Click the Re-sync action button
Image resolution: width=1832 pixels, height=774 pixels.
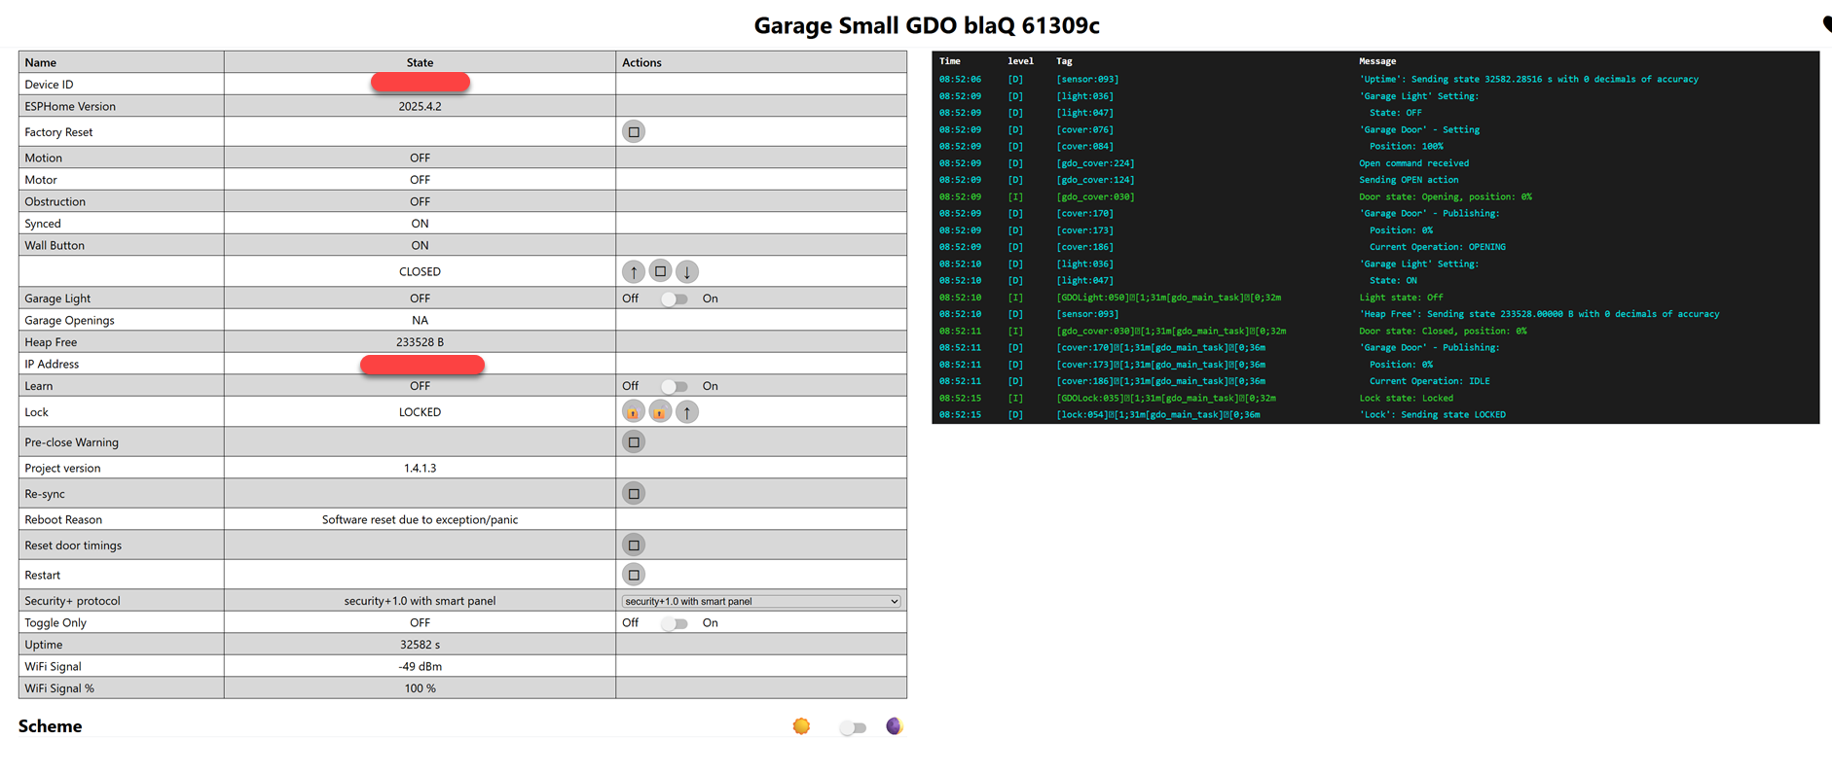634,494
